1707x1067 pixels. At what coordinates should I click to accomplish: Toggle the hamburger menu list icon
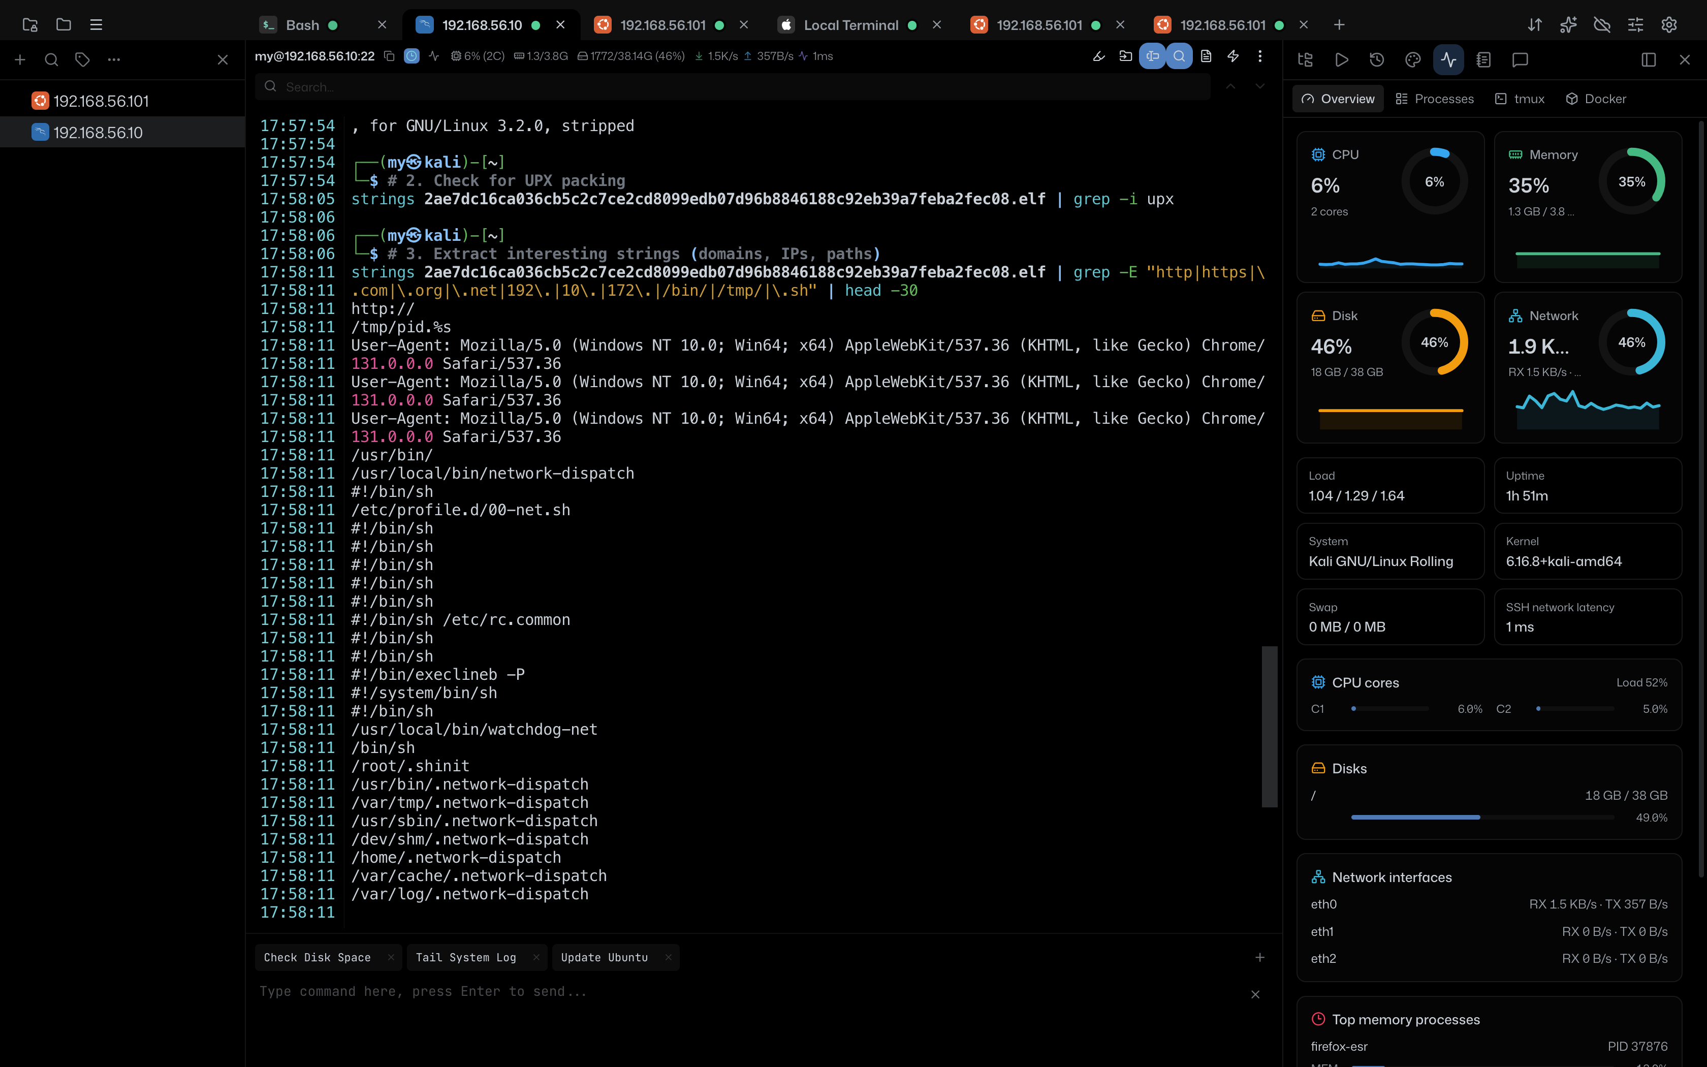[x=97, y=25]
